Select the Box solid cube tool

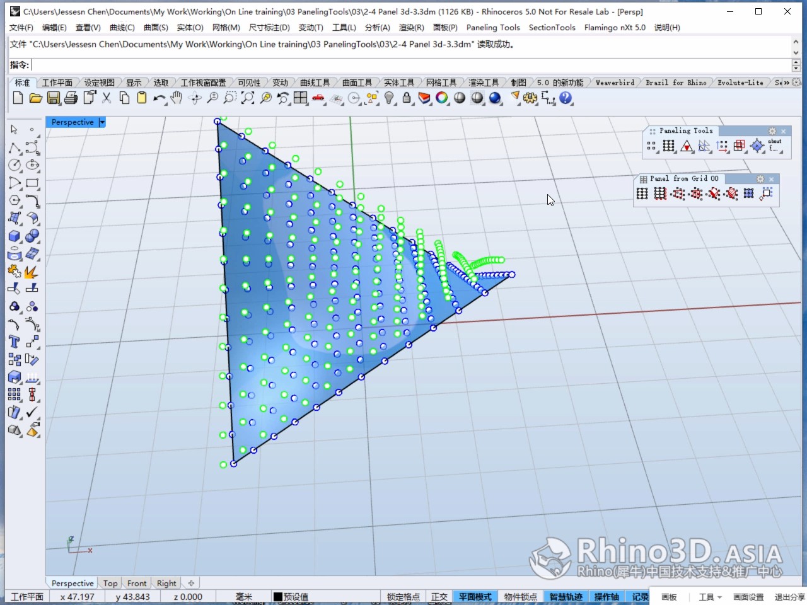click(x=15, y=236)
